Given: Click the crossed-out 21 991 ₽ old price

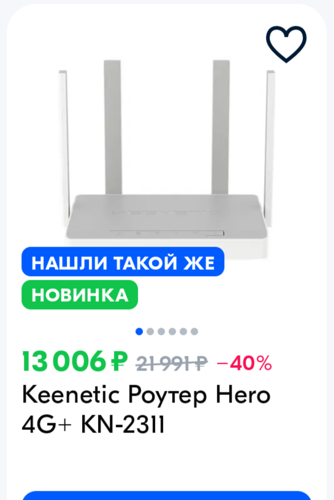Looking at the screenshot, I should click(172, 363).
